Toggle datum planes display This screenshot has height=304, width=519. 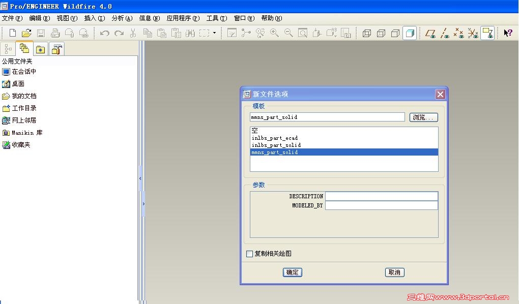tap(430, 33)
